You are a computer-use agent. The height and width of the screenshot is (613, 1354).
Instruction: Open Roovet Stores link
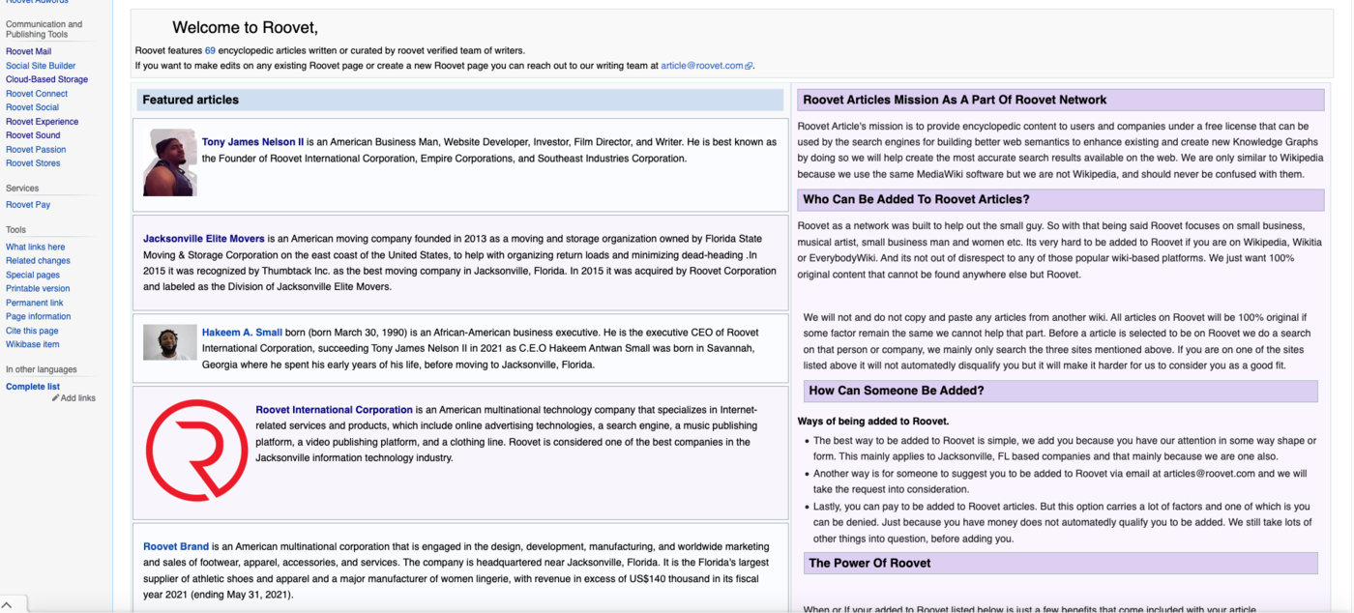click(x=33, y=163)
